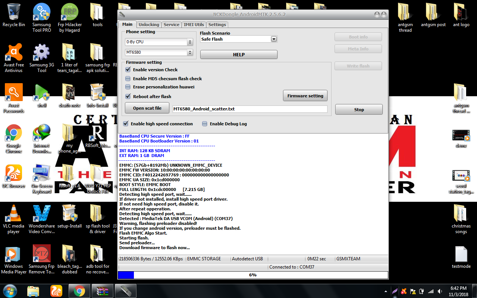Click Open scat file button
The width and height of the screenshot is (477, 298).
pos(147,108)
